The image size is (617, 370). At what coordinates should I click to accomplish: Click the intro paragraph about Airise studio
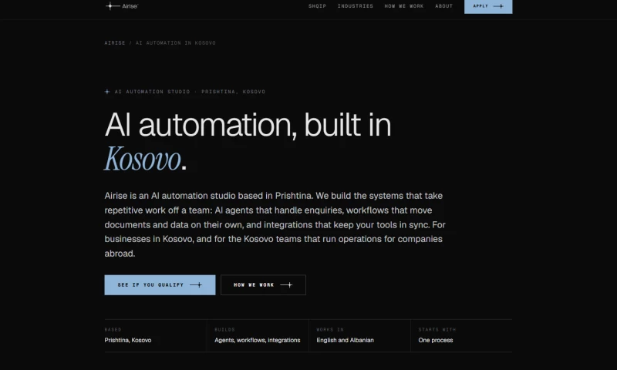pos(275,224)
